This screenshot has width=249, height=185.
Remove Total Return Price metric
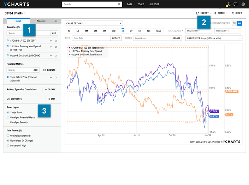click(x=56, y=77)
